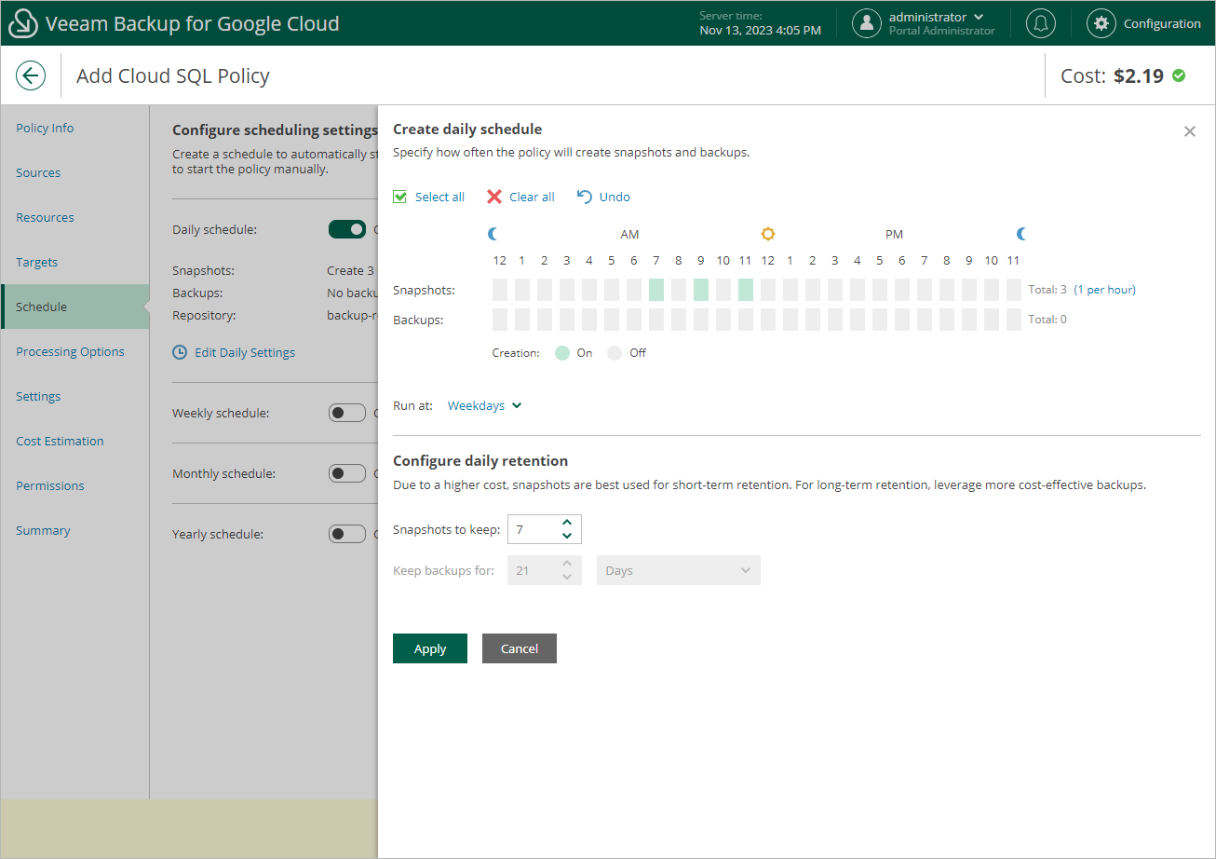Toggle the 9 AM snapshot cell
Image resolution: width=1216 pixels, height=859 pixels.
701,290
